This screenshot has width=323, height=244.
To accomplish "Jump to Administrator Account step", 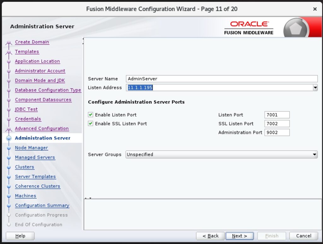I will coord(40,71).
